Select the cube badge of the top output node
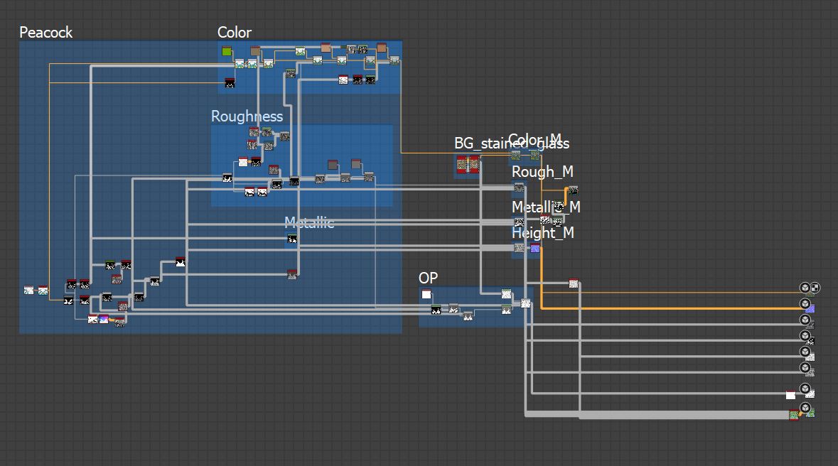Viewport: 838px width, 466px height. pyautogui.click(x=805, y=288)
